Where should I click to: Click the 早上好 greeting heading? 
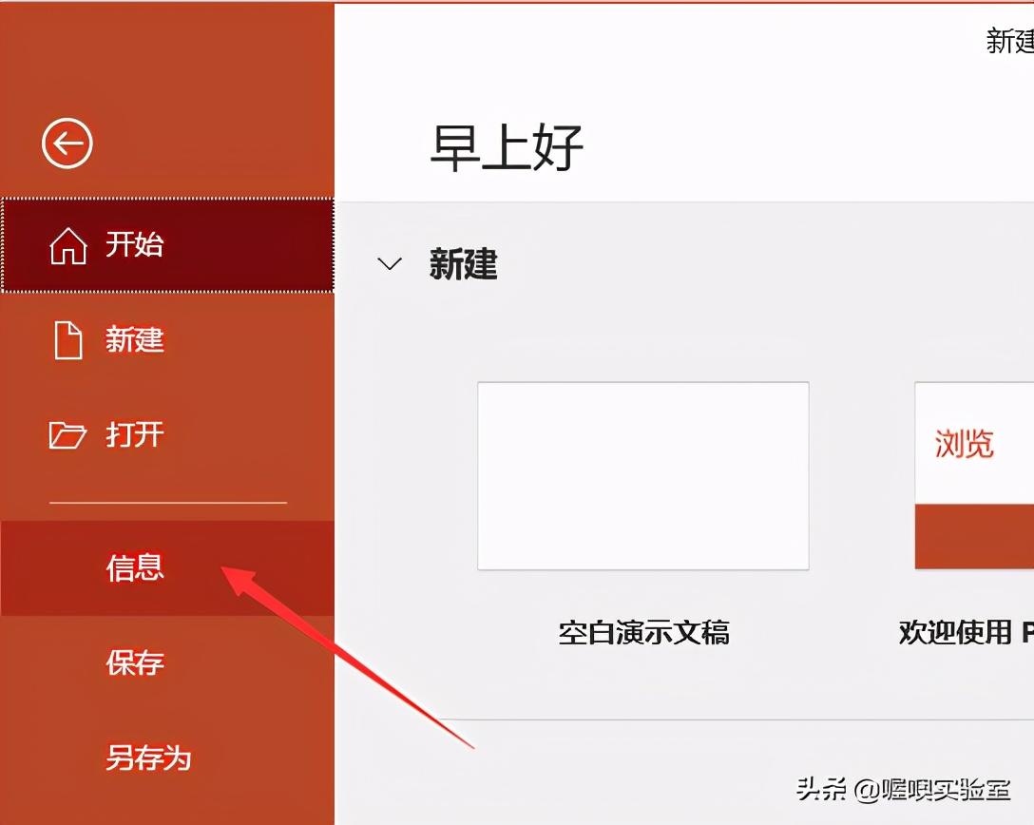[x=507, y=146]
